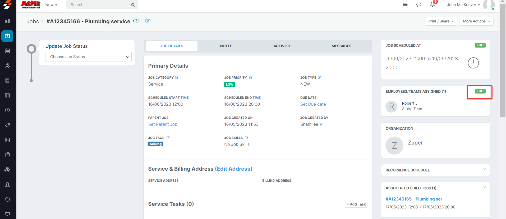Switch to the Notes tab
The height and width of the screenshot is (219, 506).
[226, 46]
